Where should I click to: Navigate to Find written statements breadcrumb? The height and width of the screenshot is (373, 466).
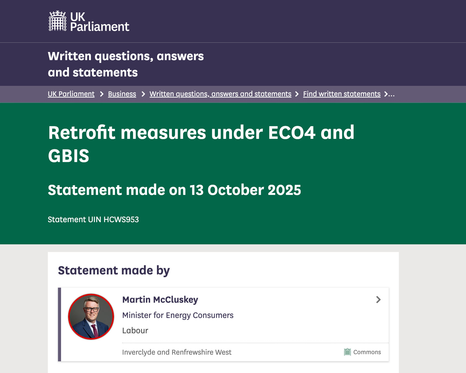click(342, 94)
